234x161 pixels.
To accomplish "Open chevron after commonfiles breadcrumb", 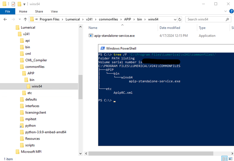I will pyautogui.click(x=121, y=19).
